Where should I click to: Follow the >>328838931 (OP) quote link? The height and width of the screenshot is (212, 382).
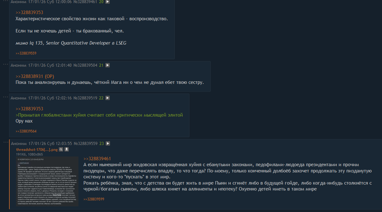[x=35, y=76]
